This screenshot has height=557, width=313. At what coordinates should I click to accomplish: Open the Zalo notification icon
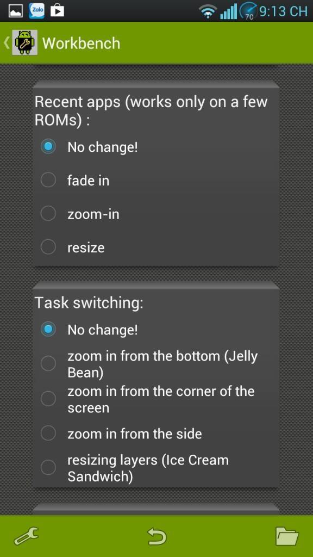point(36,11)
